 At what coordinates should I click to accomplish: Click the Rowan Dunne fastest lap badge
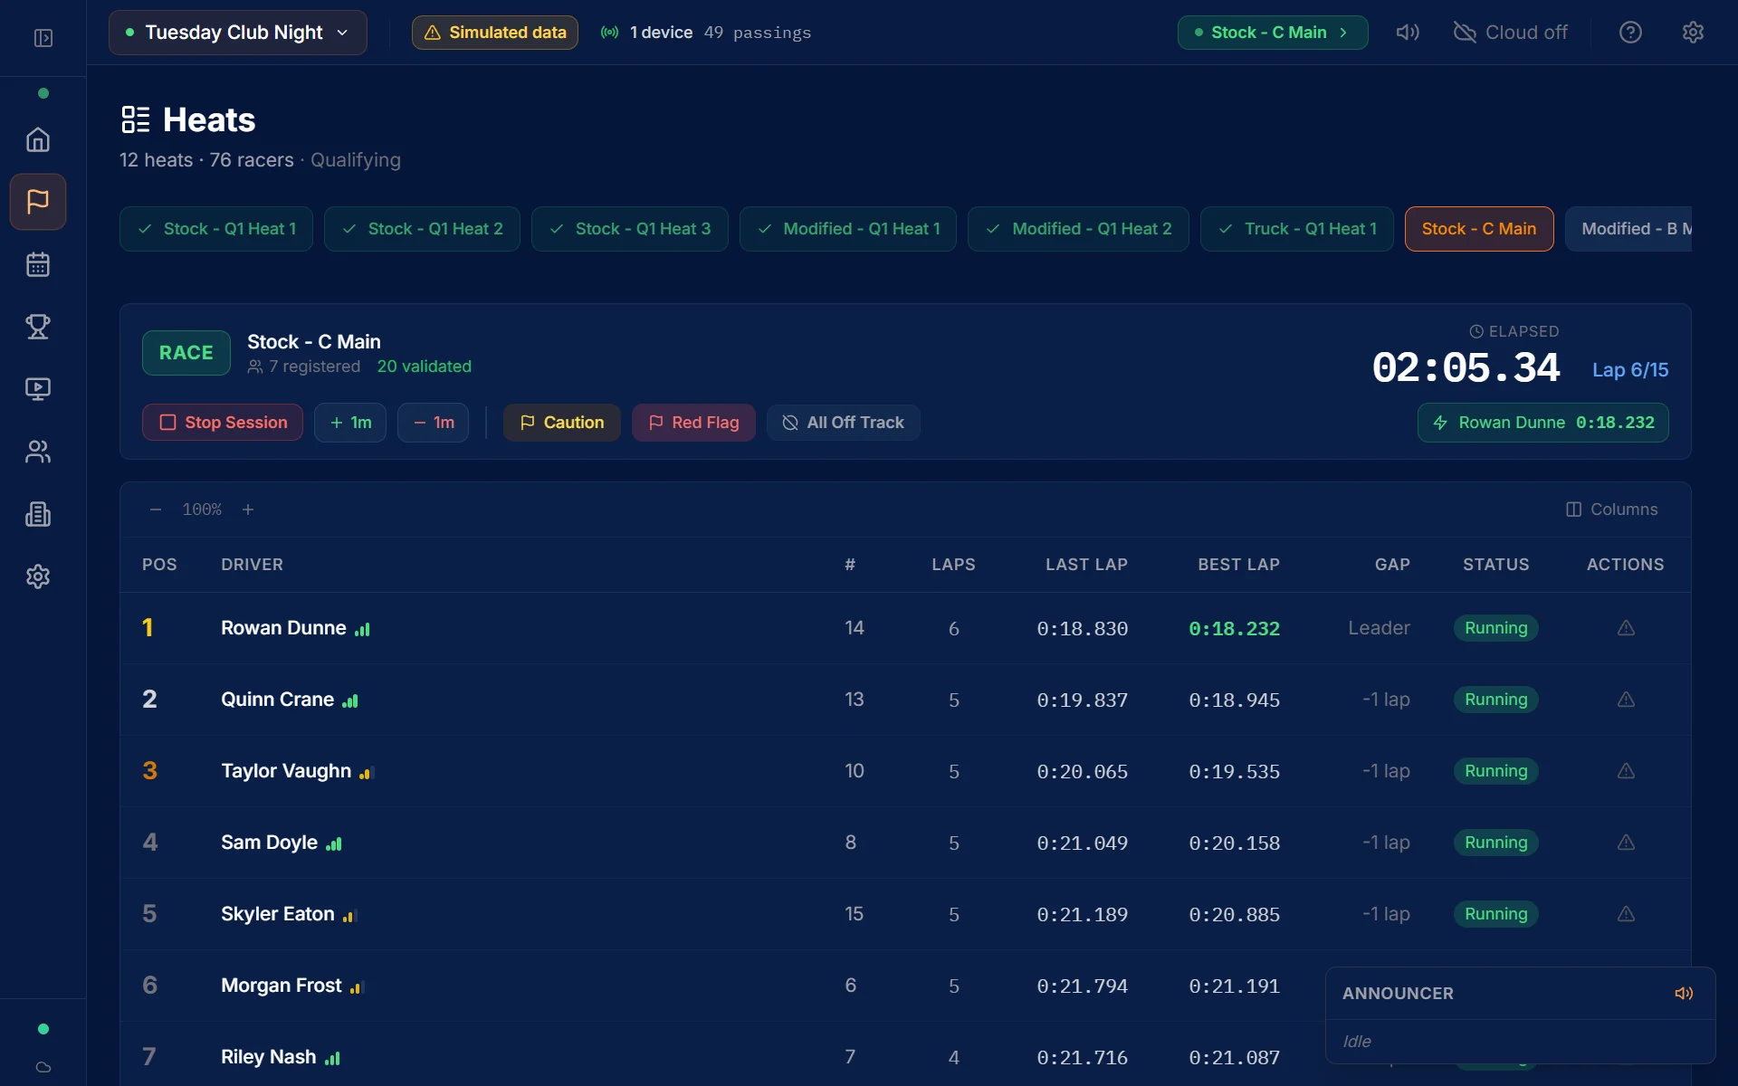coord(1543,423)
